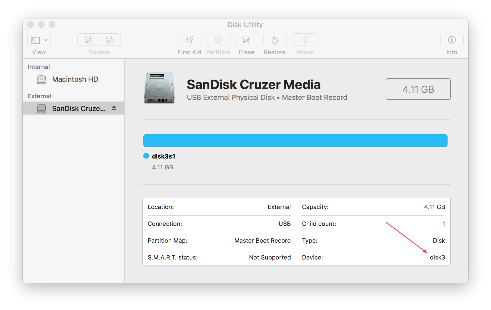Click the Connection value USB
This screenshot has width=491, height=310.
point(285,224)
